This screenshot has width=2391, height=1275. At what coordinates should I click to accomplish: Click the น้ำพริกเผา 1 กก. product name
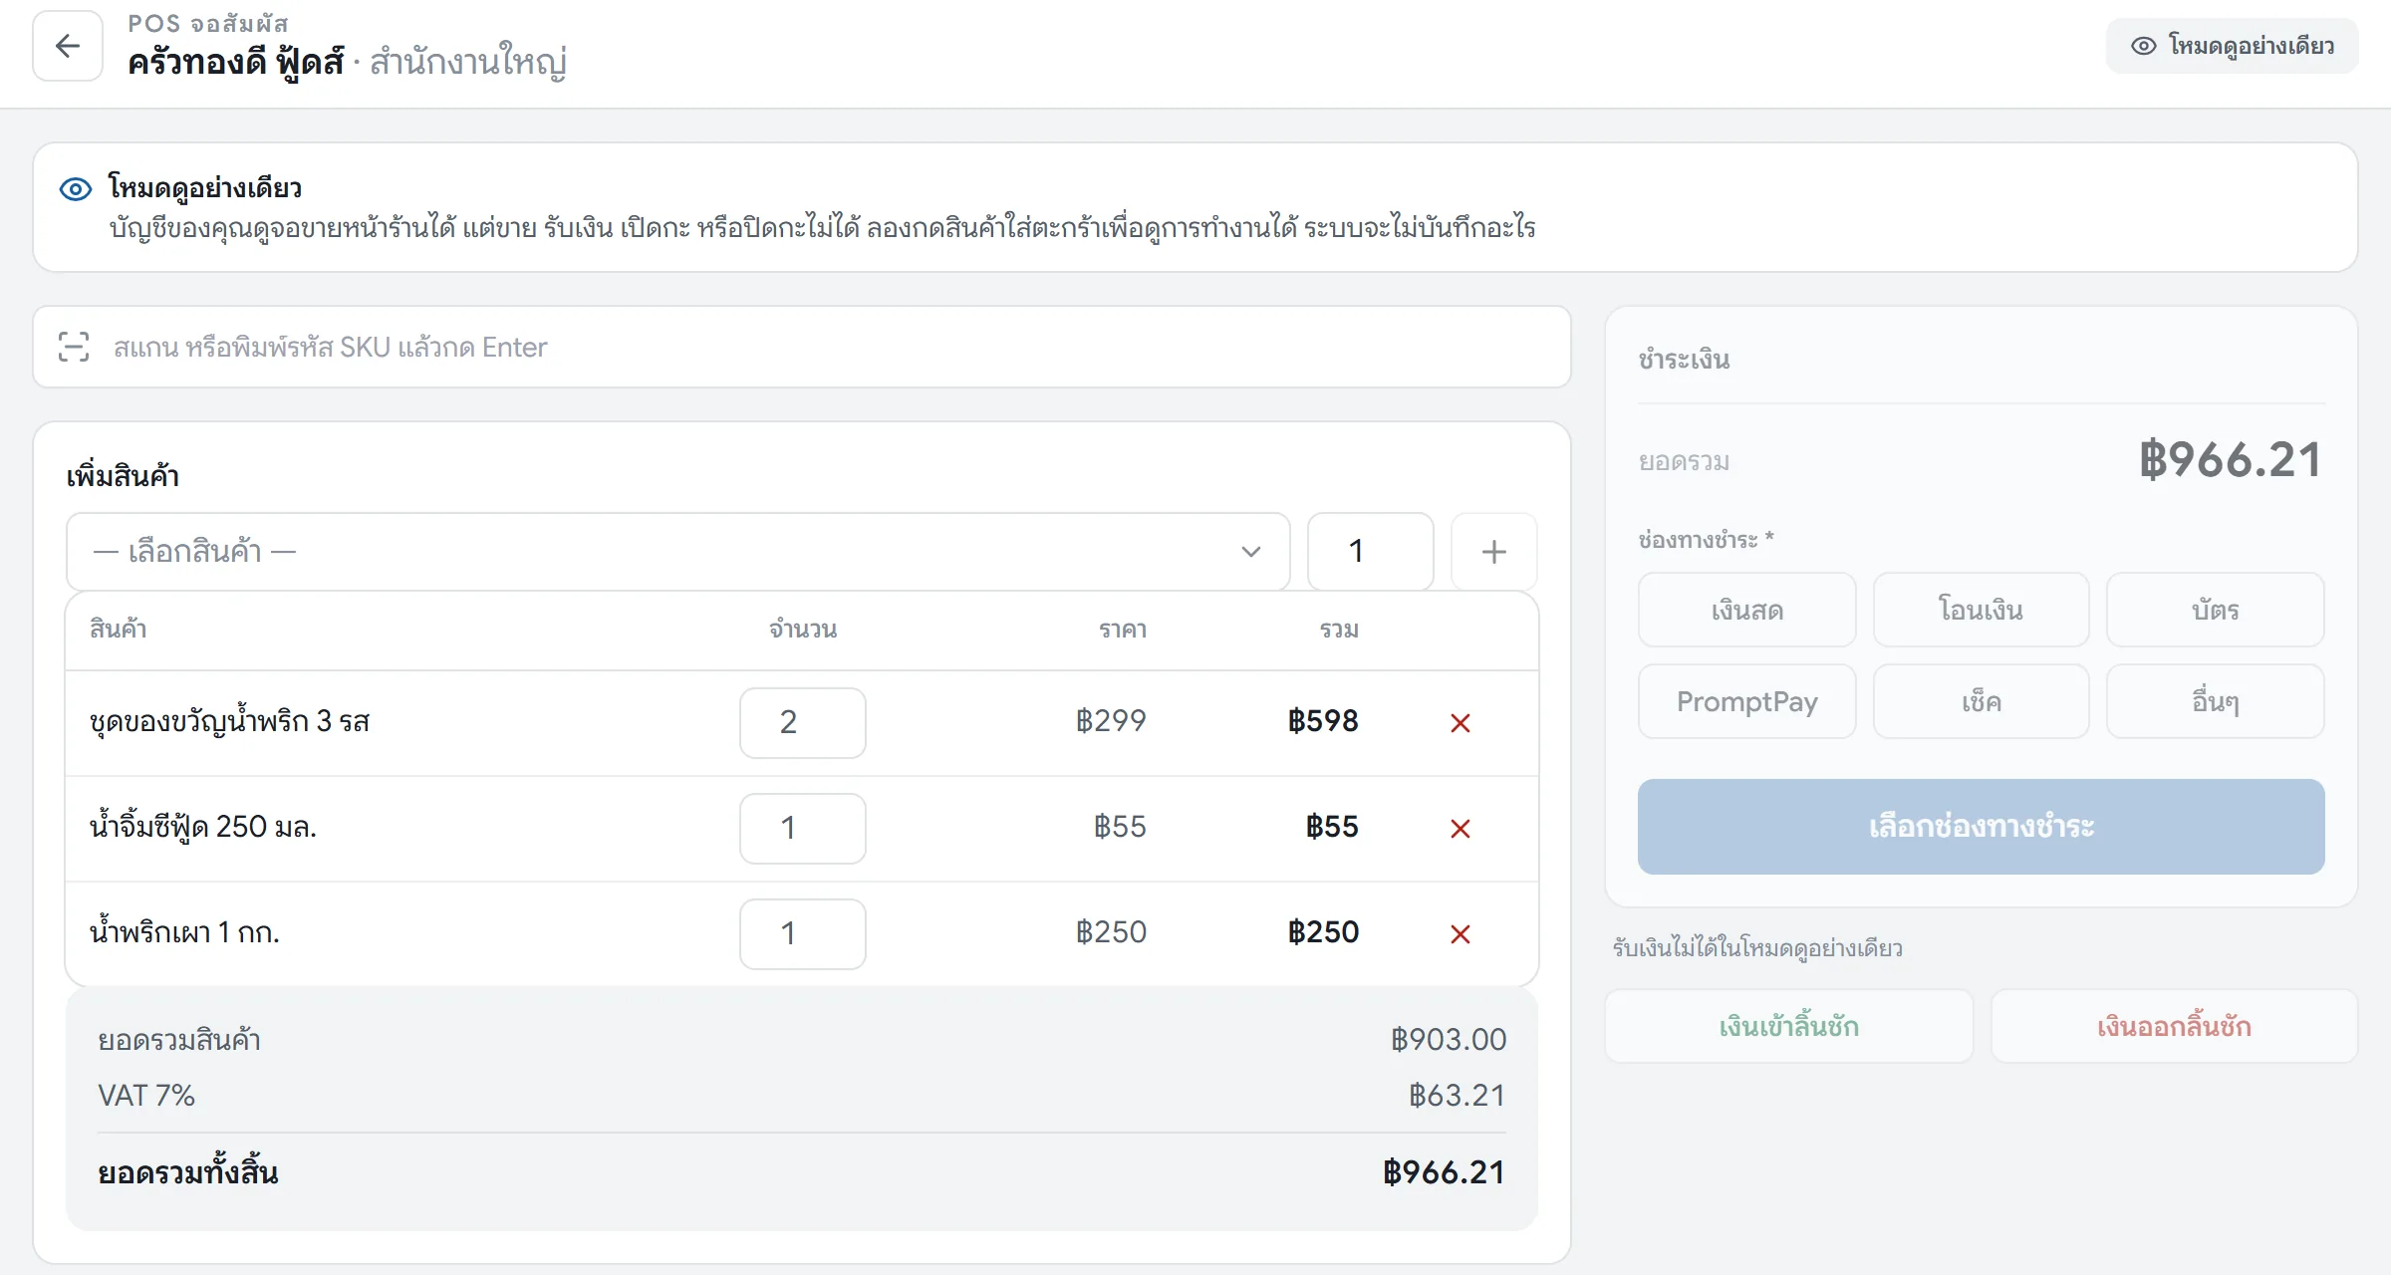tap(184, 932)
